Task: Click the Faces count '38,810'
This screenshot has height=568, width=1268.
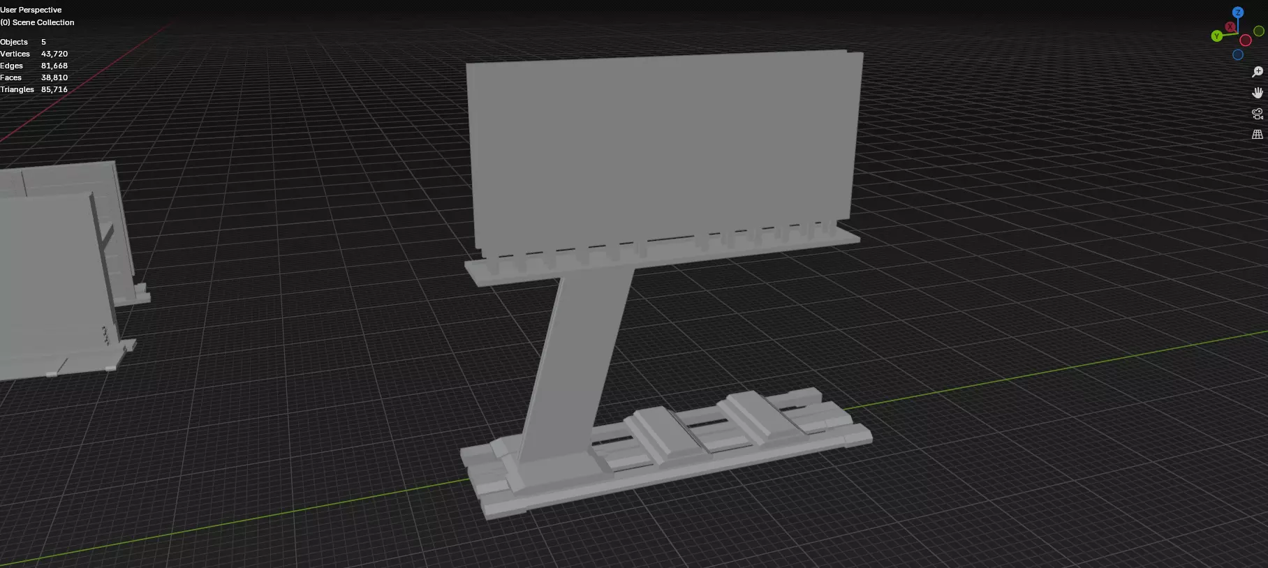Action: (54, 77)
